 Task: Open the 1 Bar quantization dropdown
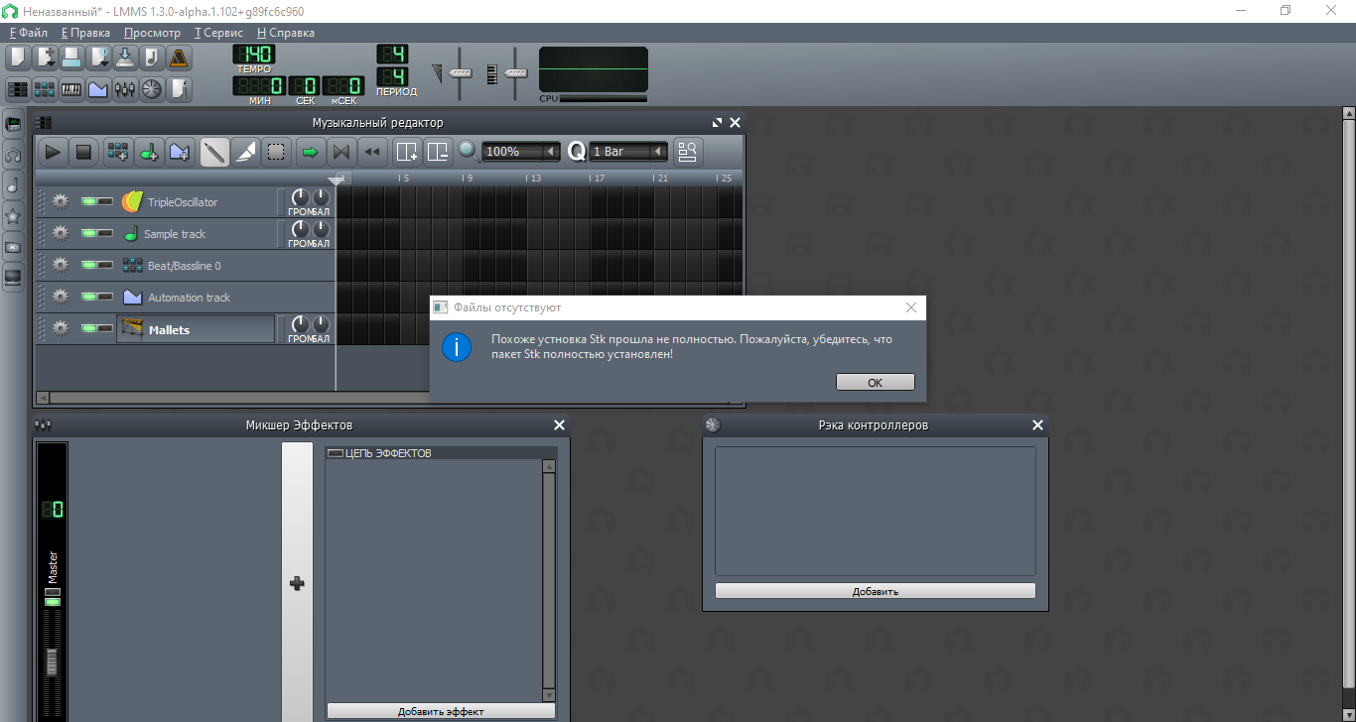pos(628,152)
